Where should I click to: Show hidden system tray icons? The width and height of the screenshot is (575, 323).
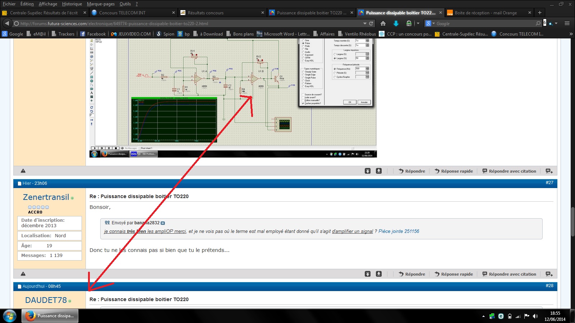(483, 316)
